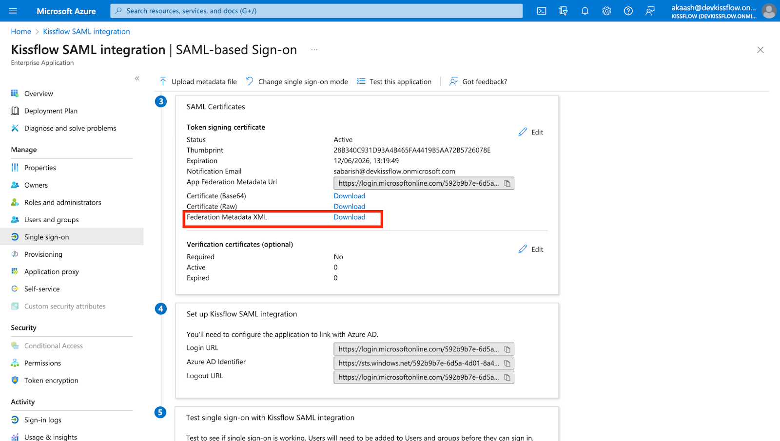Copy the Azure AD Identifier value
Image resolution: width=780 pixels, height=441 pixels.
[507, 364]
